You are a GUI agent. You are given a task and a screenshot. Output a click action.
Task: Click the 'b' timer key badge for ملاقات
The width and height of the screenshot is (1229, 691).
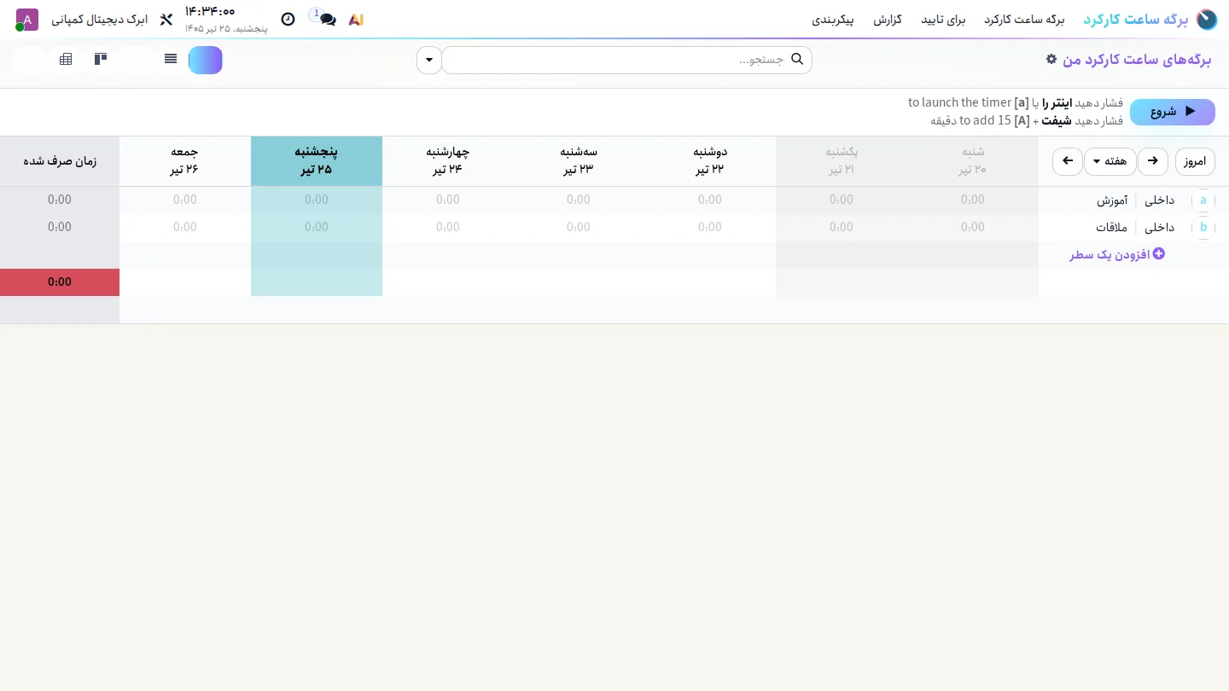click(1203, 228)
